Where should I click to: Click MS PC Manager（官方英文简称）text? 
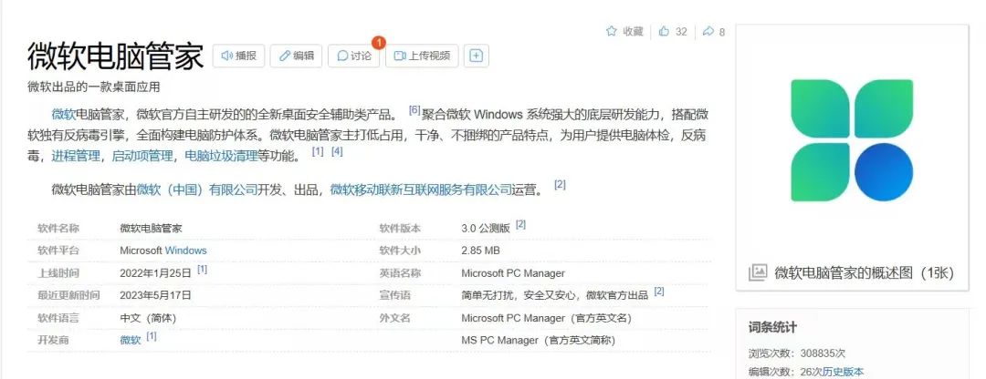pyautogui.click(x=538, y=340)
